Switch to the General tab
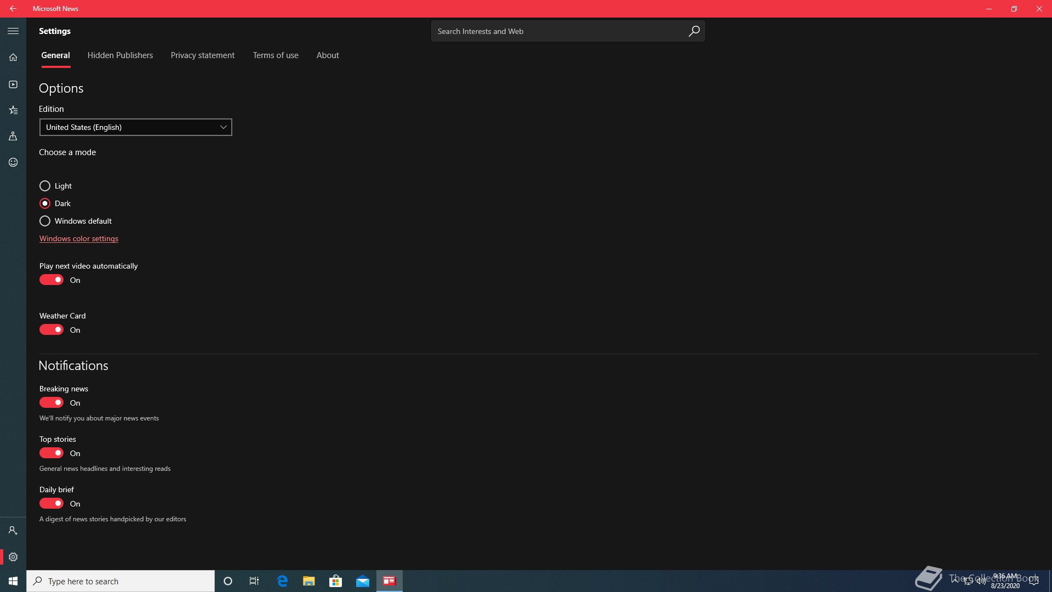 tap(56, 55)
